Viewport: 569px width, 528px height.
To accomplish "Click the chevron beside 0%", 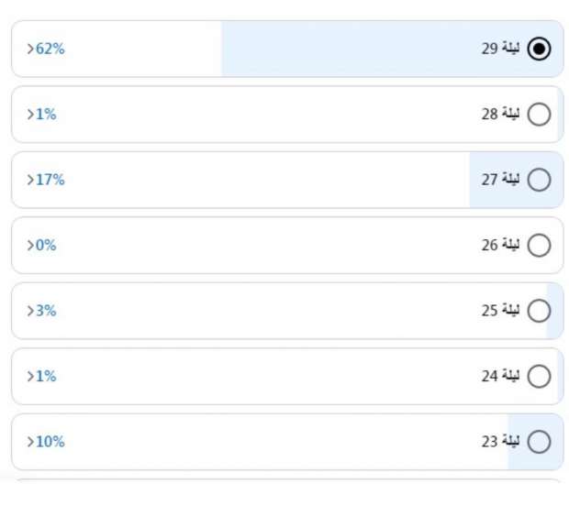I will [x=30, y=246].
